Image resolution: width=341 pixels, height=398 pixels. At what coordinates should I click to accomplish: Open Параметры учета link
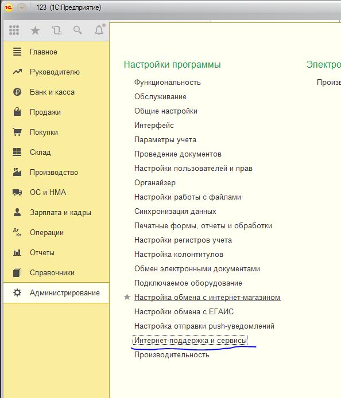[165, 140]
